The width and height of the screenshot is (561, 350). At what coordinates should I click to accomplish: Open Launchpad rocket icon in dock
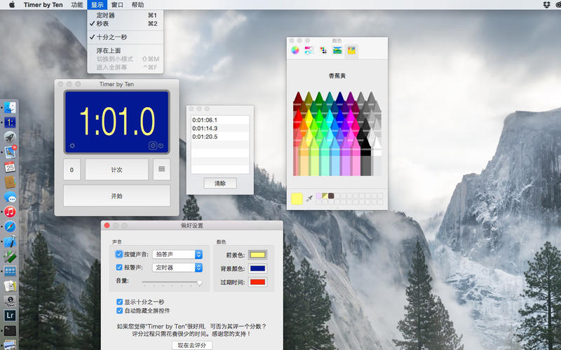point(10,137)
